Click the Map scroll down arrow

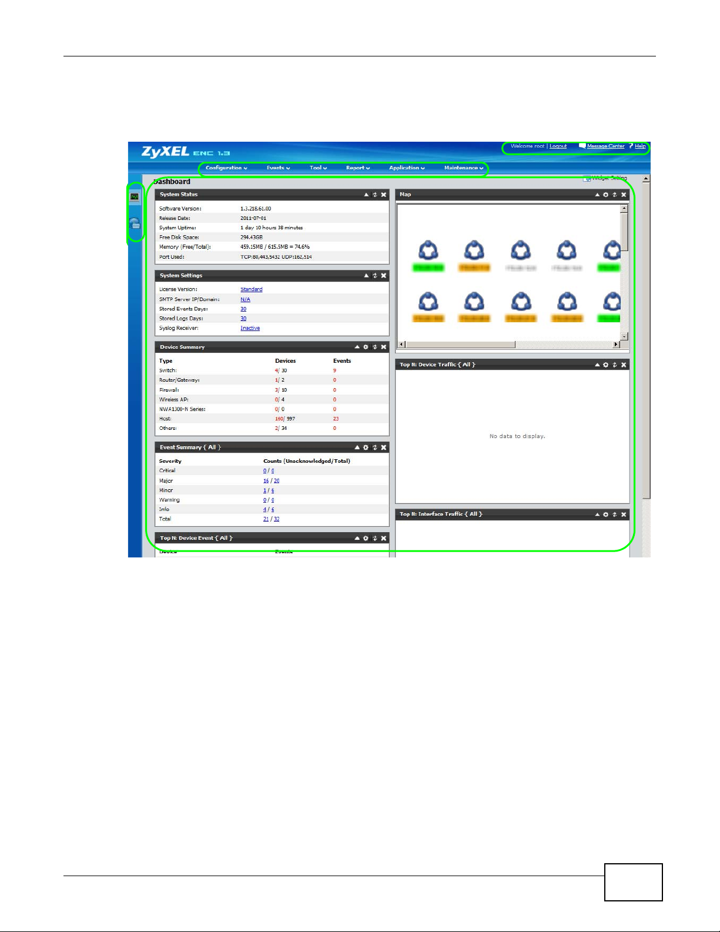coord(624,336)
